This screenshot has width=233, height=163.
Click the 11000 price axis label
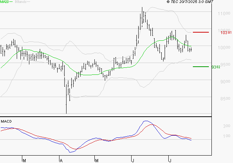click(224, 14)
